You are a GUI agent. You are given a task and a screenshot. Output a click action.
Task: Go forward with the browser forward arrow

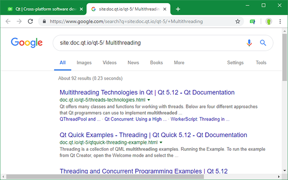pos(19,22)
